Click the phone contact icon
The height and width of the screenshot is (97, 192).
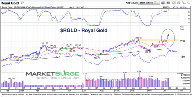point(188,3)
